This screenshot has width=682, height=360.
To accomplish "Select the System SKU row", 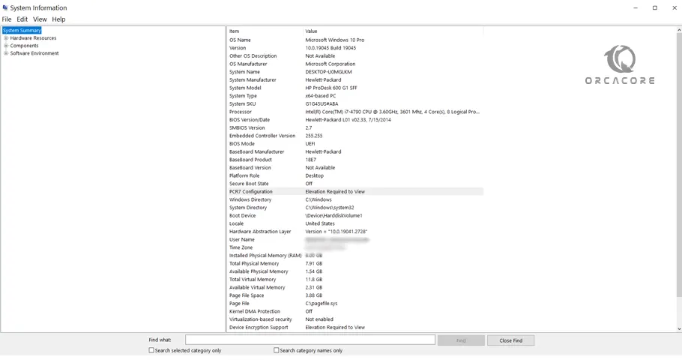I will [355, 103].
